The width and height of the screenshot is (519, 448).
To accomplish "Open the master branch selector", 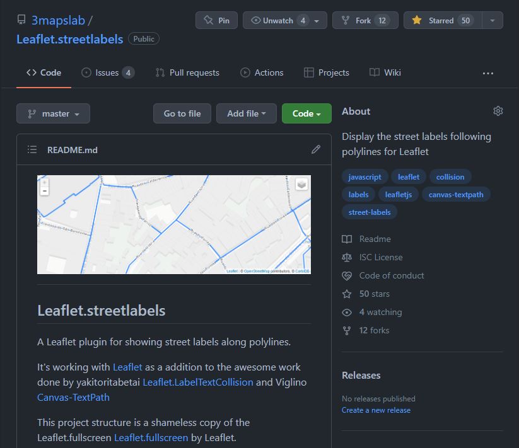I will pyautogui.click(x=53, y=113).
